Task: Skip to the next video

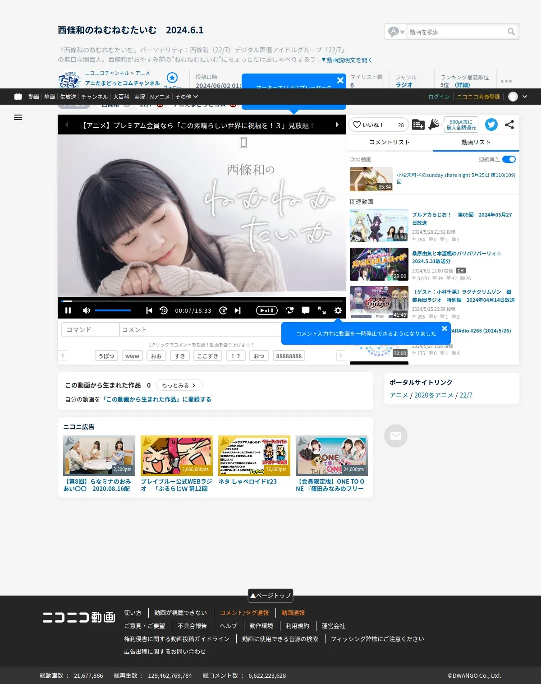Action: click(x=238, y=310)
